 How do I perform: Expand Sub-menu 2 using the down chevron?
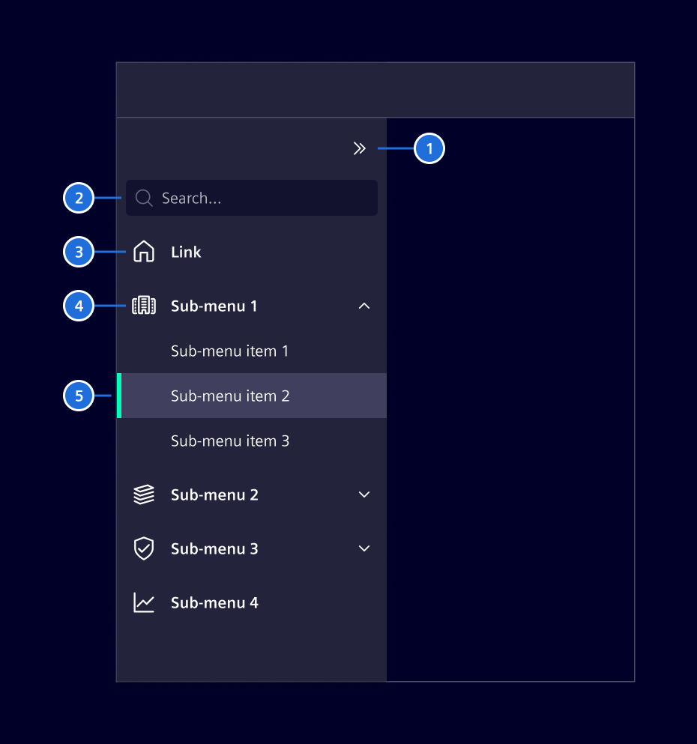[x=364, y=495]
